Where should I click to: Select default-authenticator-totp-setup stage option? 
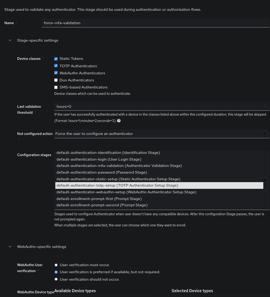click(159, 185)
